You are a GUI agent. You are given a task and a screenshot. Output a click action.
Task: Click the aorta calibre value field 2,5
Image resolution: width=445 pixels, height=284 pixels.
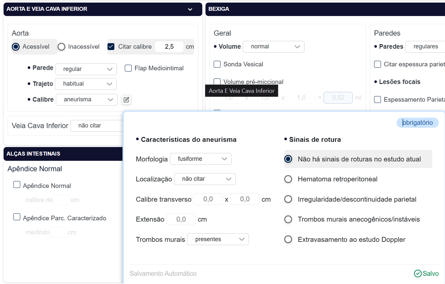[169, 47]
